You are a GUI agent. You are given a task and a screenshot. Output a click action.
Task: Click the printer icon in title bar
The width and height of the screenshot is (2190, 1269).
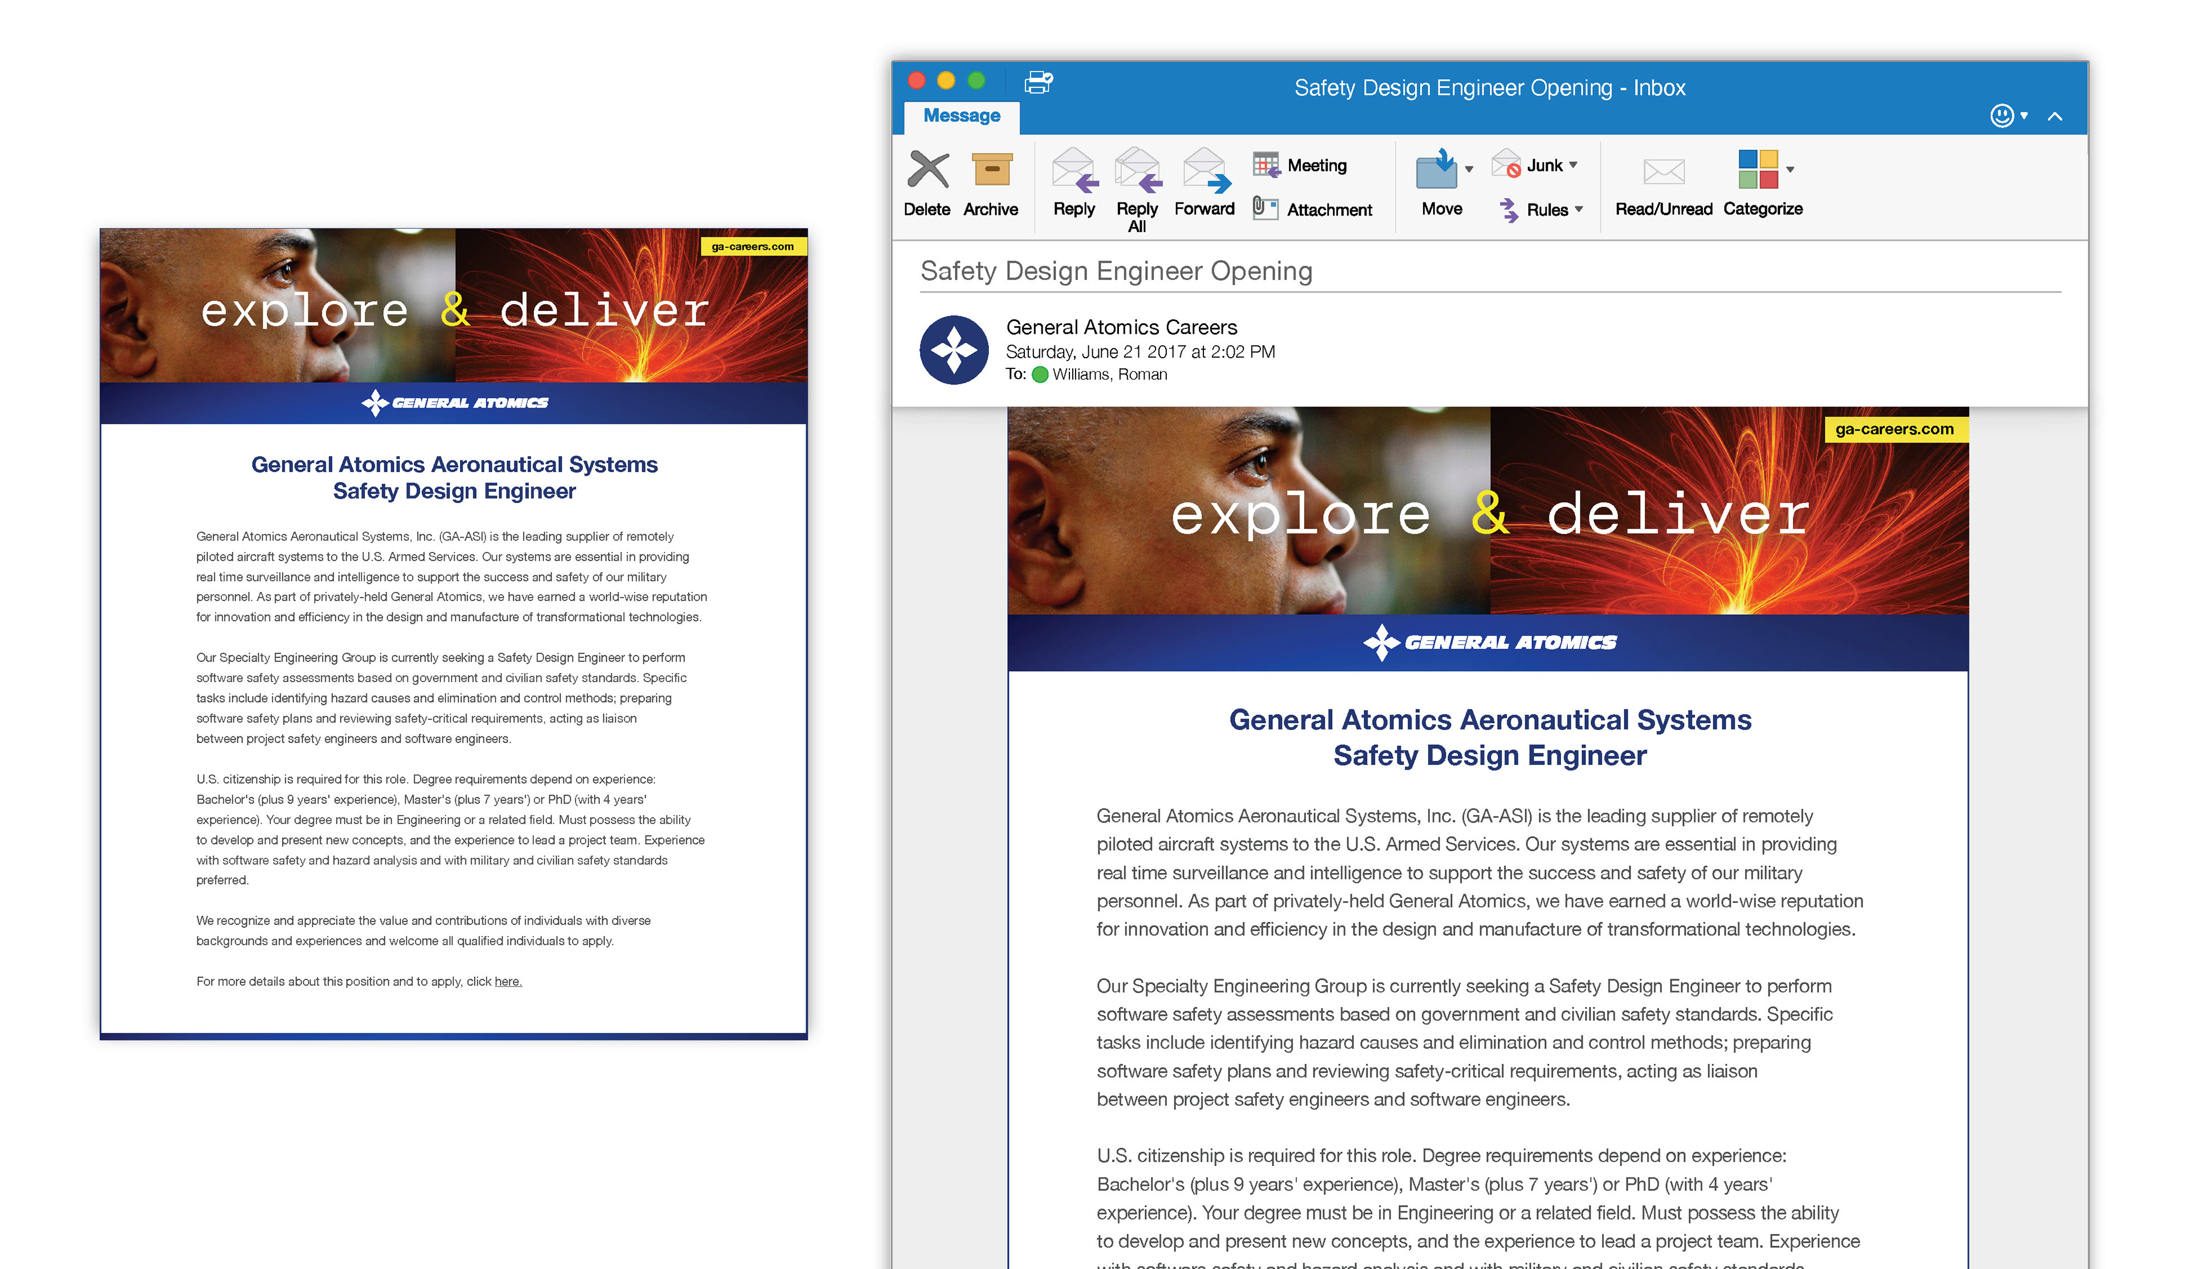pos(1037,83)
